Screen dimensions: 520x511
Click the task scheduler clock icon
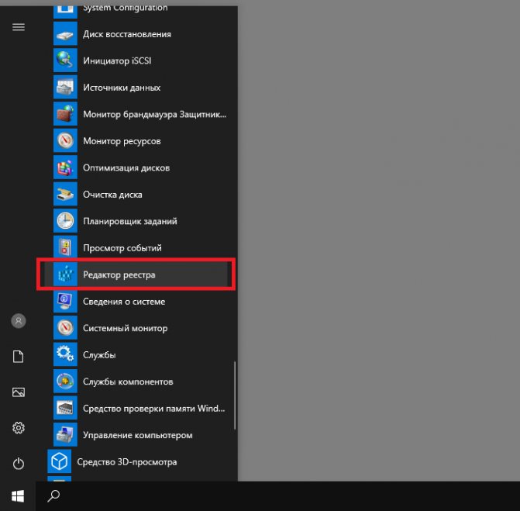[x=65, y=221]
